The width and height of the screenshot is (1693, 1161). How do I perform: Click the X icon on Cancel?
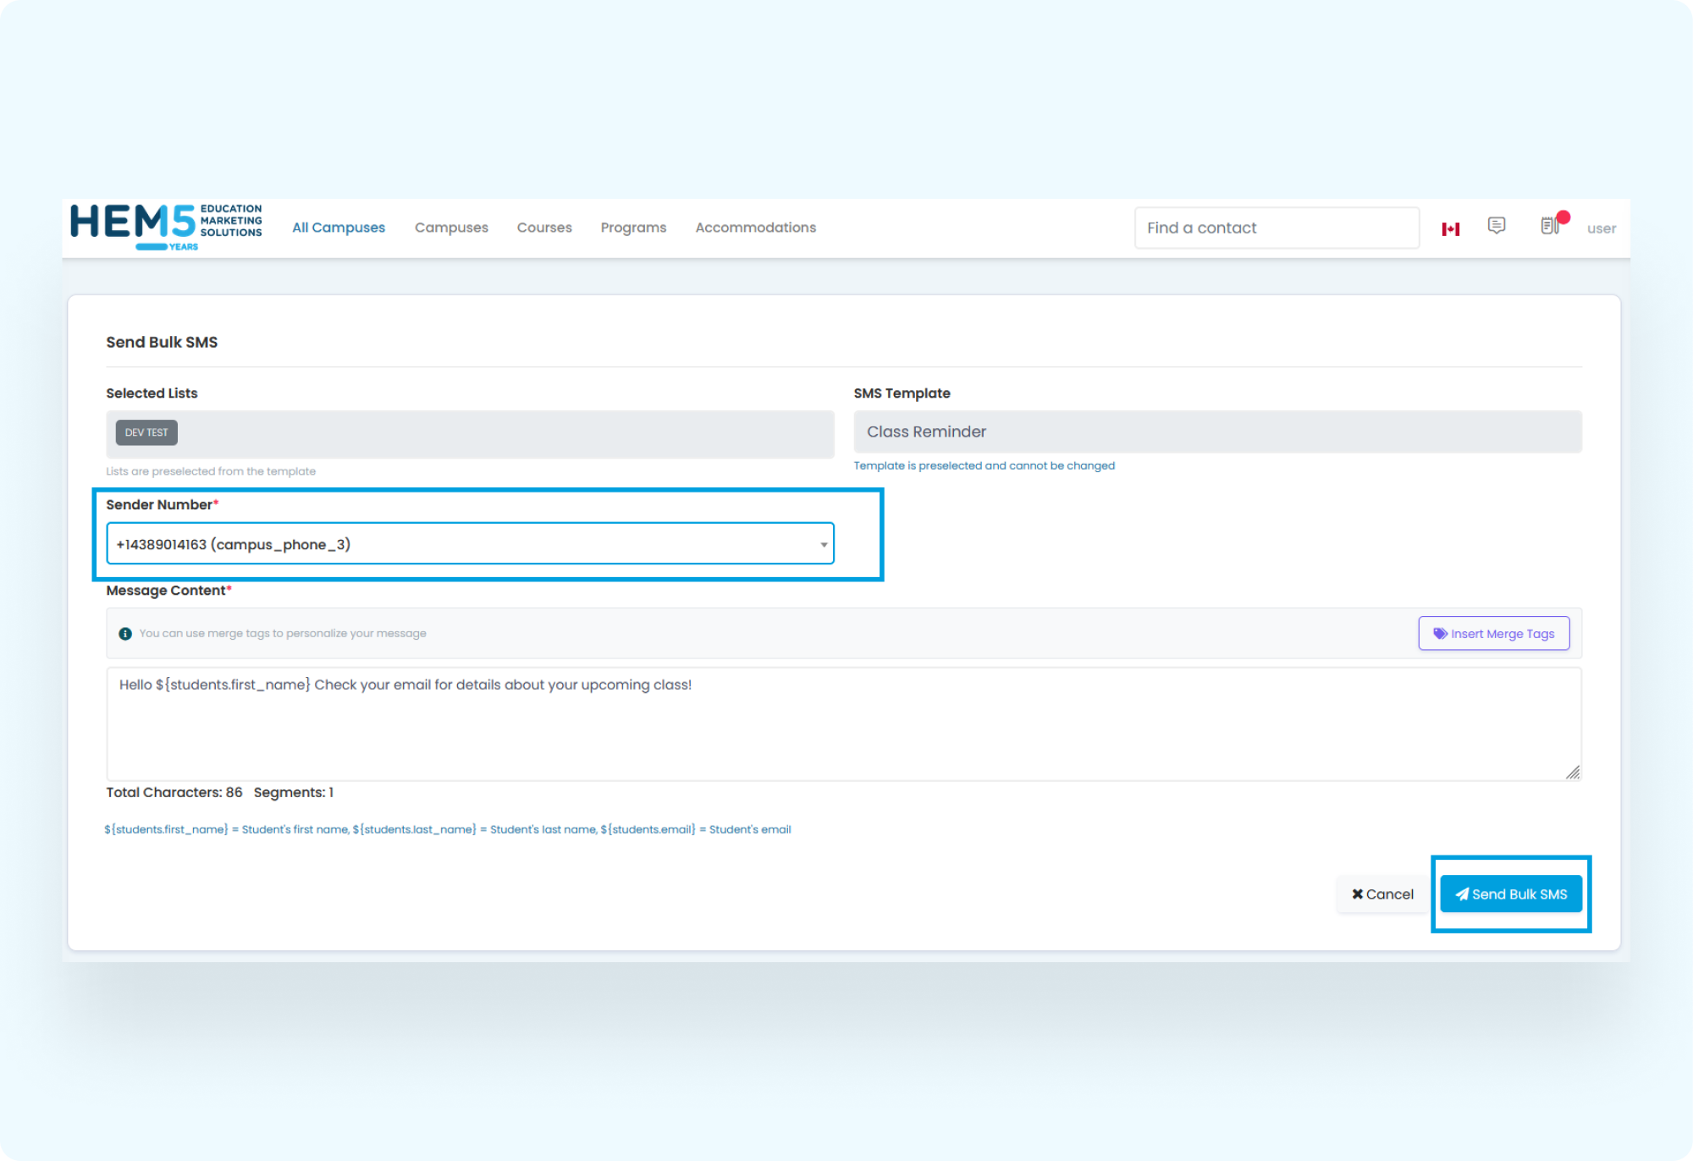click(x=1357, y=894)
